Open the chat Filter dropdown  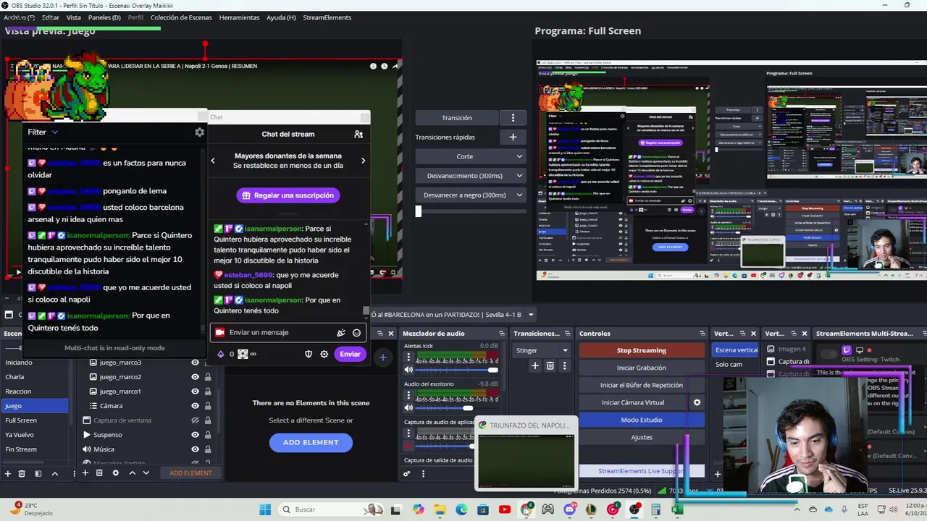point(43,132)
